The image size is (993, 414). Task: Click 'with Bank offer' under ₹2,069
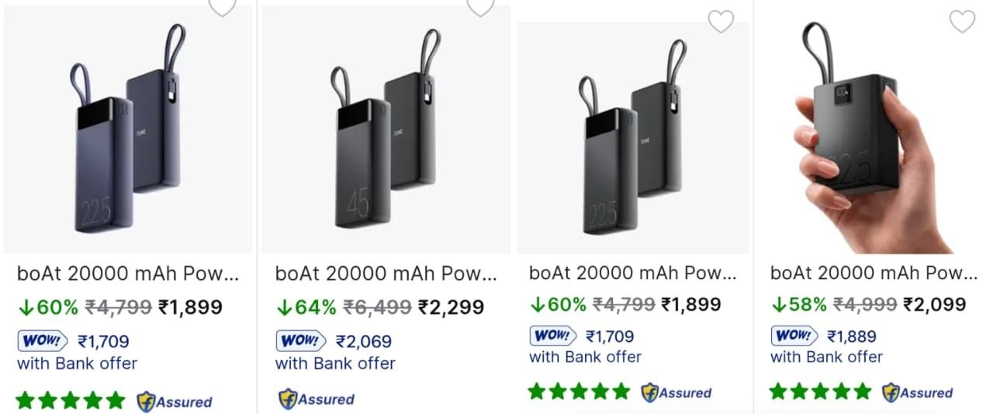tap(335, 363)
